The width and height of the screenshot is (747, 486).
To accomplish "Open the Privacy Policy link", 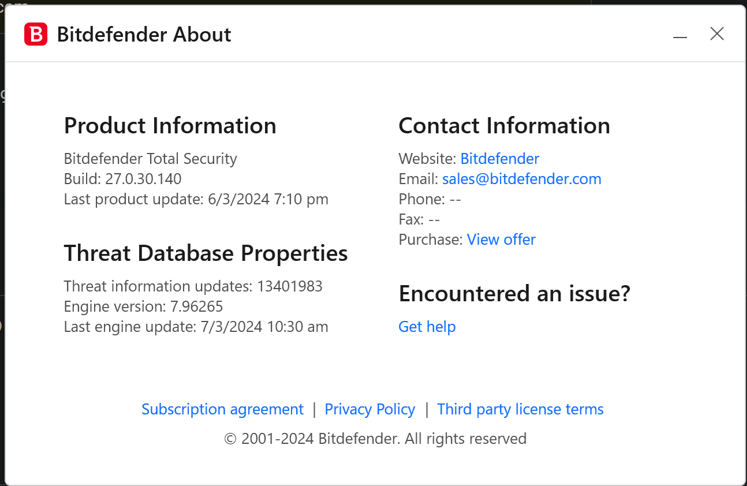I will point(369,409).
